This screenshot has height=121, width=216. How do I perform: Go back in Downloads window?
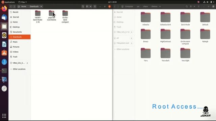11,6
